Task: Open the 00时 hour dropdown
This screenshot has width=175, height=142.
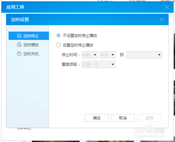Action: point(90,55)
